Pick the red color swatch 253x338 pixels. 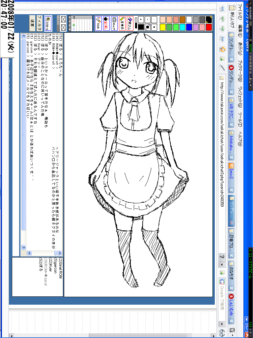(209, 27)
